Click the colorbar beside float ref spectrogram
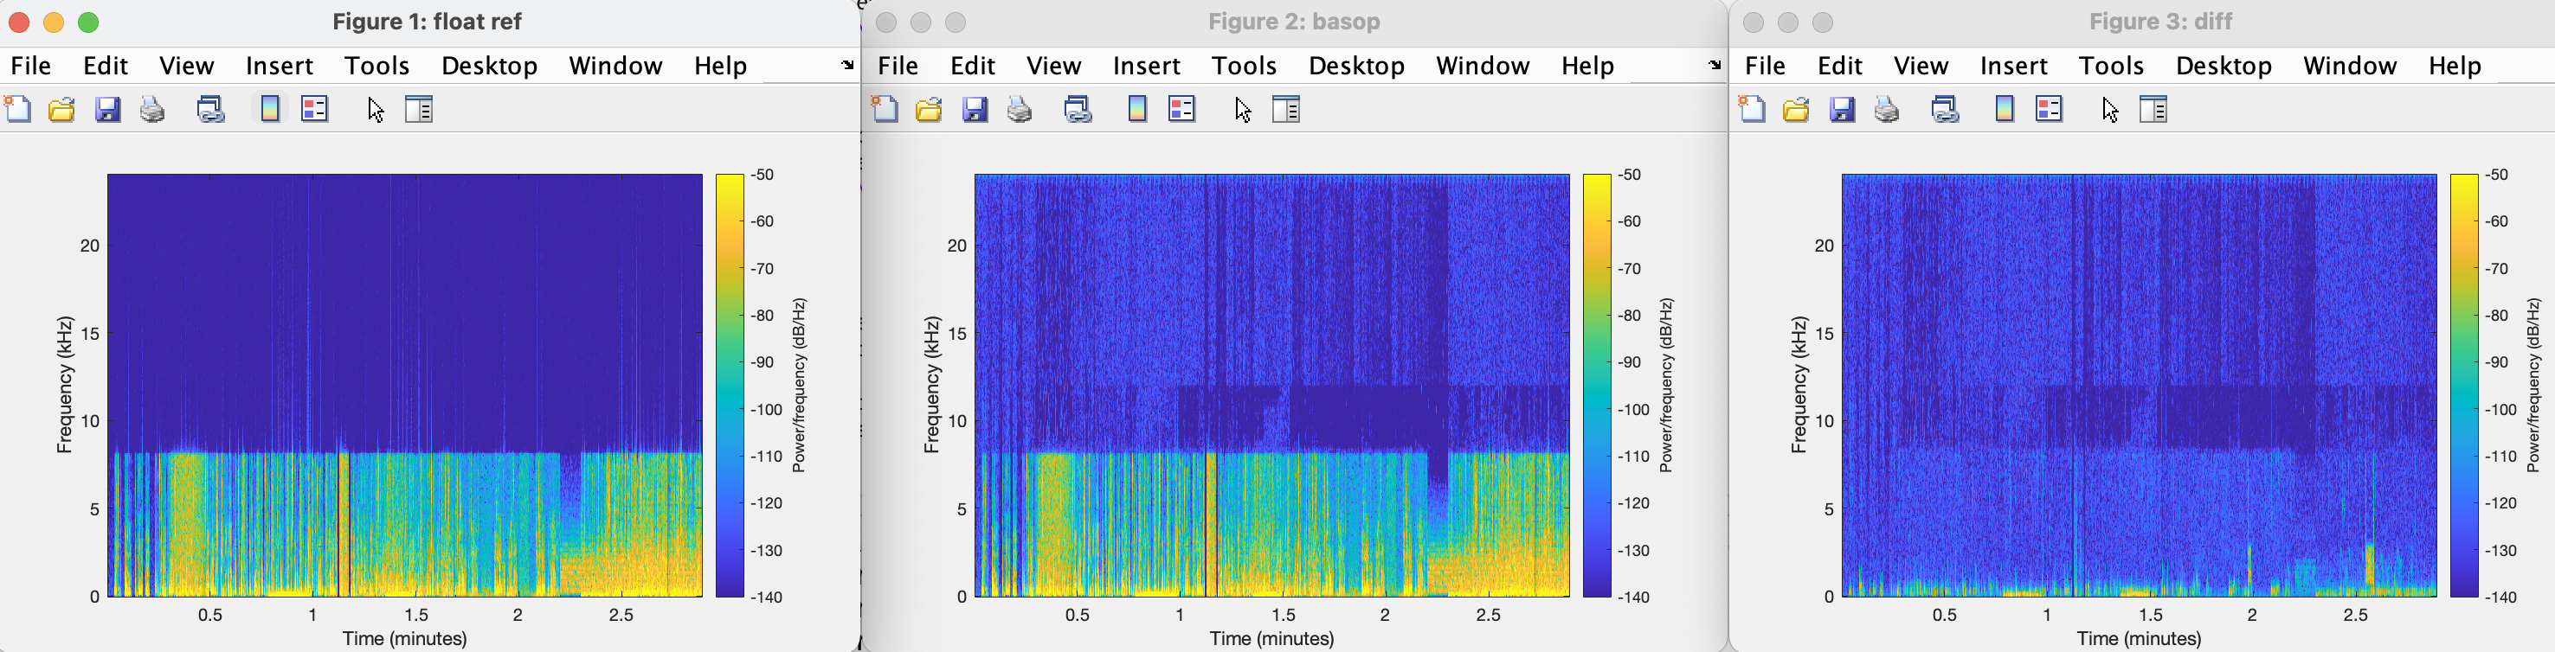 729,386
